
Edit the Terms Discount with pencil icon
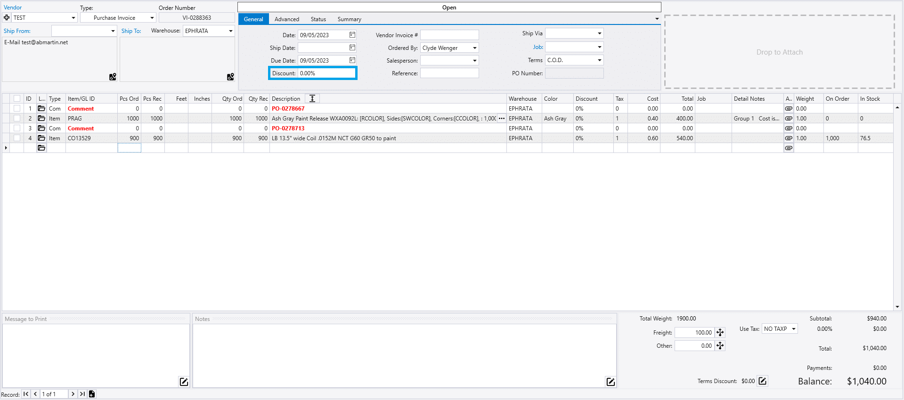coord(763,381)
